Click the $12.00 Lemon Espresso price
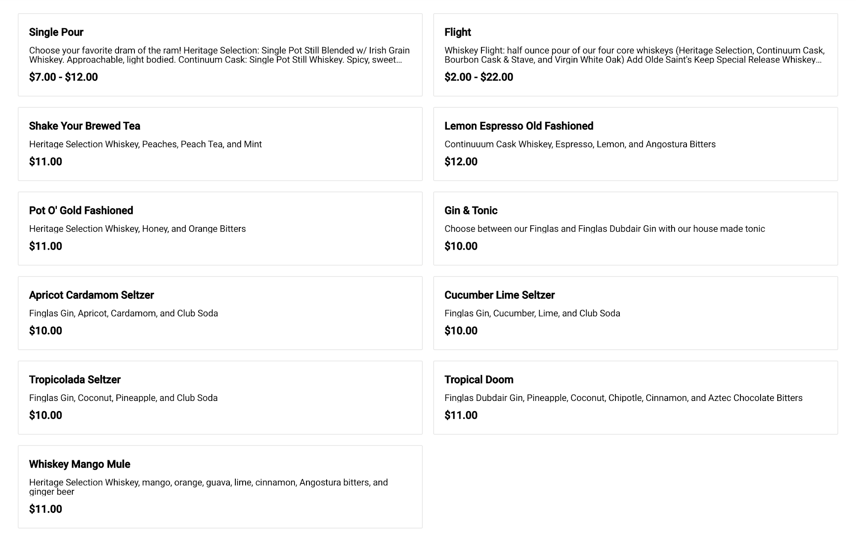 tap(461, 162)
